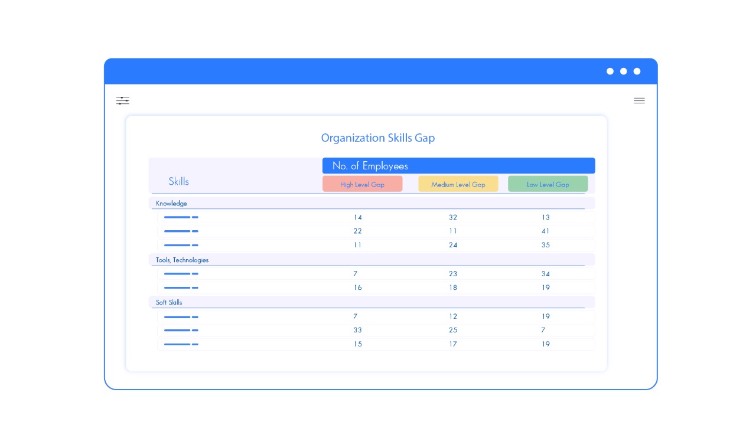Click the Organization Skills Gap title
Image resolution: width=756 pixels, height=435 pixels.
coord(378,138)
